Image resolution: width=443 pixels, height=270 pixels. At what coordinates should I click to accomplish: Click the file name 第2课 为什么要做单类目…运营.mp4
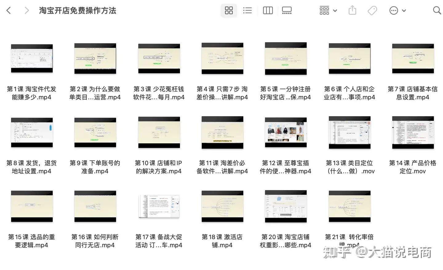point(95,93)
